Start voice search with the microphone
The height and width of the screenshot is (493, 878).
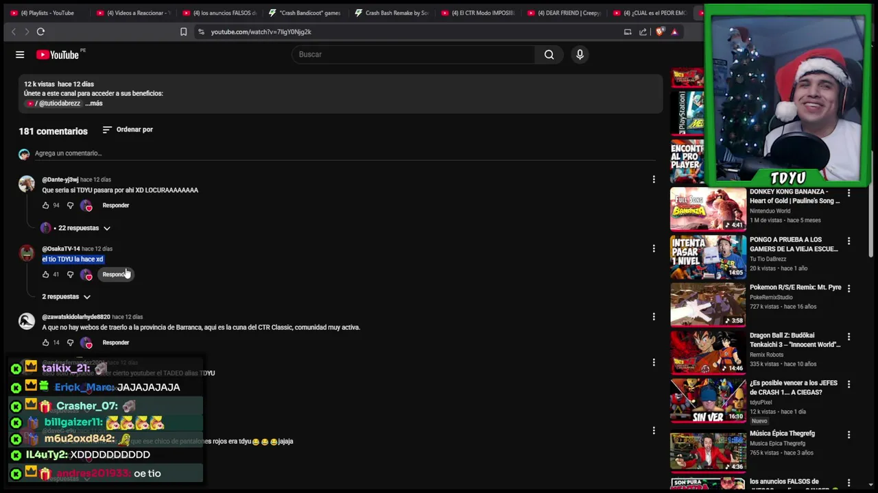(x=580, y=55)
